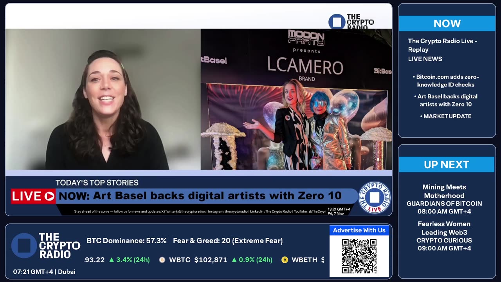
Task: Click 'Bitcoin.com adds zero-knowledge ID checks' item
Action: [x=446, y=81]
